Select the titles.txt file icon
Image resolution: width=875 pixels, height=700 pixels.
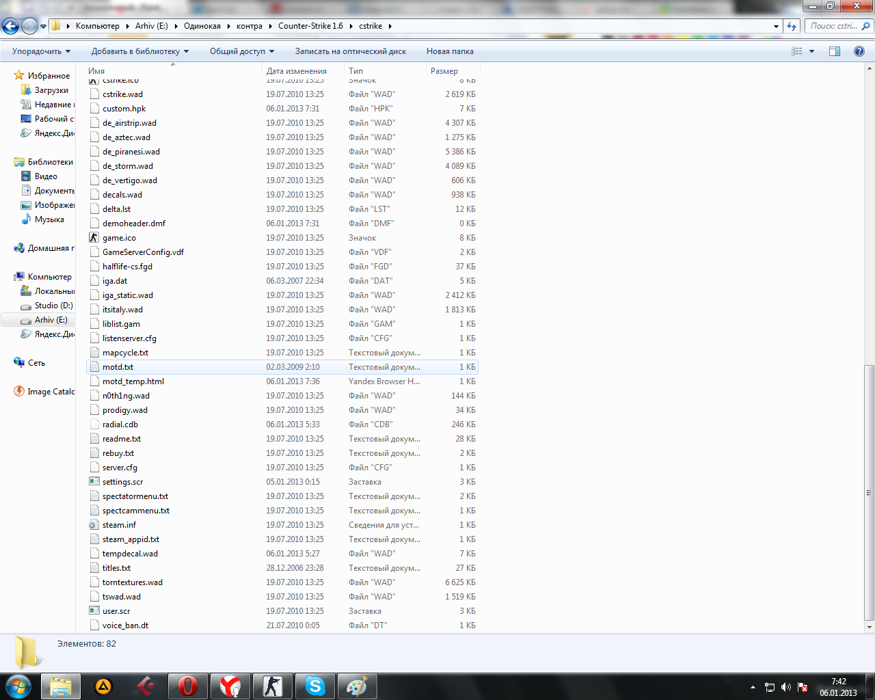click(94, 568)
